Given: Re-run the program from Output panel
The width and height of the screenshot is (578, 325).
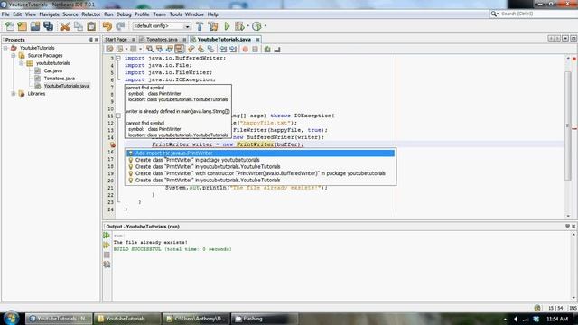Looking at the screenshot, I should pyautogui.click(x=107, y=236).
